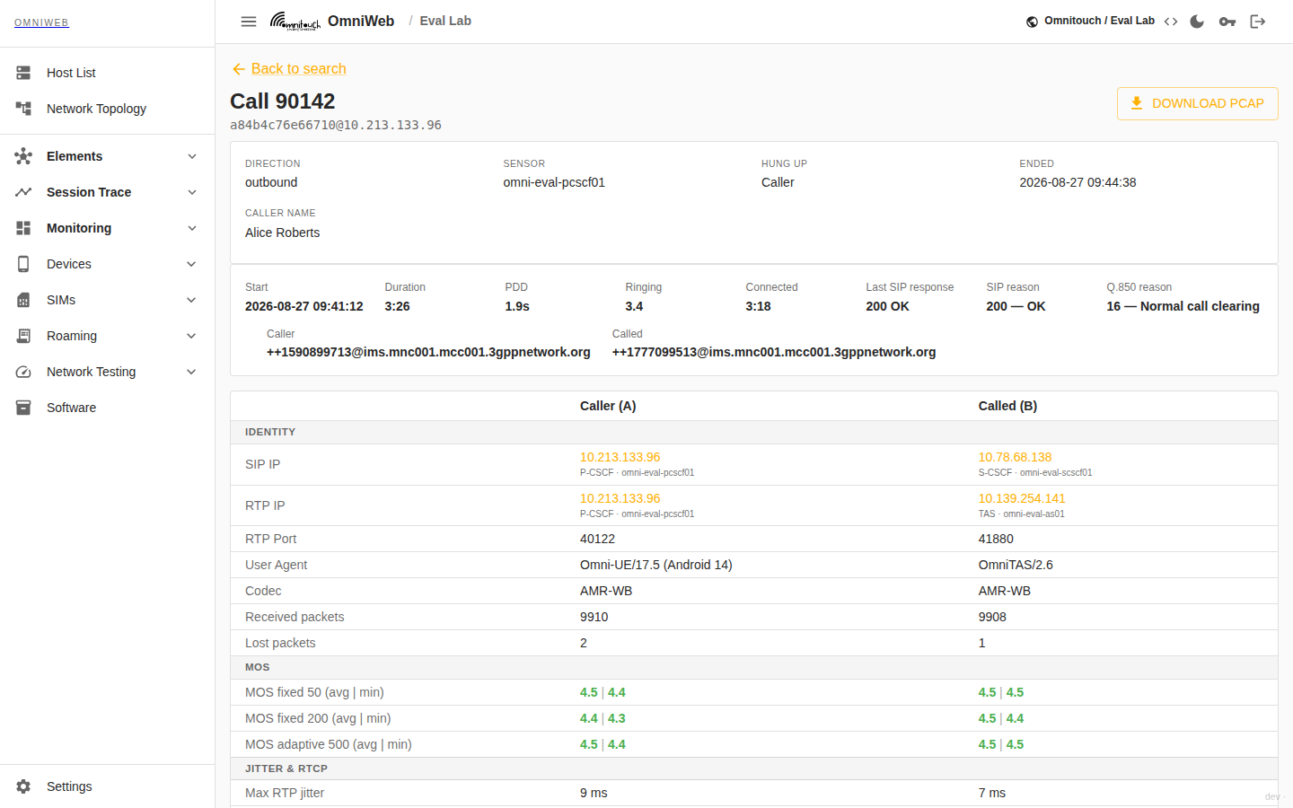
Task: Select the Devices menu label
Action: (x=69, y=264)
